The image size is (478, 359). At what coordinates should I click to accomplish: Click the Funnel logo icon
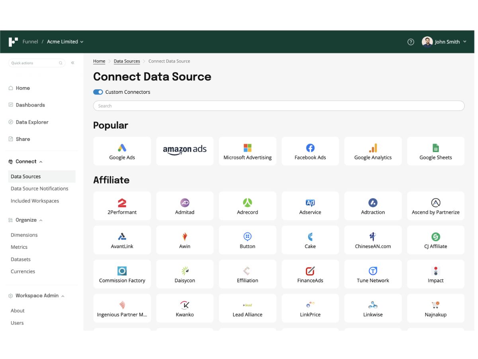coord(13,42)
